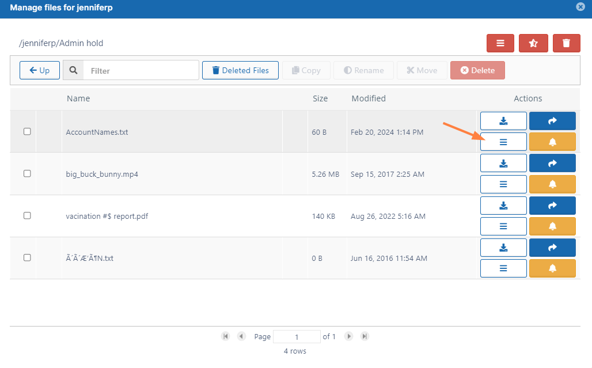This screenshot has width=592, height=368.
Task: Sort the file list by Name column
Action: tap(78, 98)
